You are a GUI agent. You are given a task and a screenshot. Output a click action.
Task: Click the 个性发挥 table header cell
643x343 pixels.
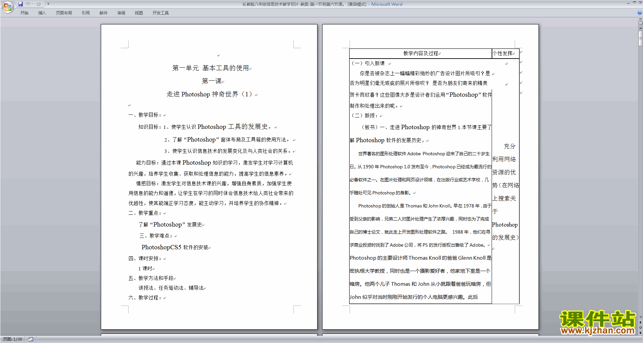pyautogui.click(x=505, y=54)
